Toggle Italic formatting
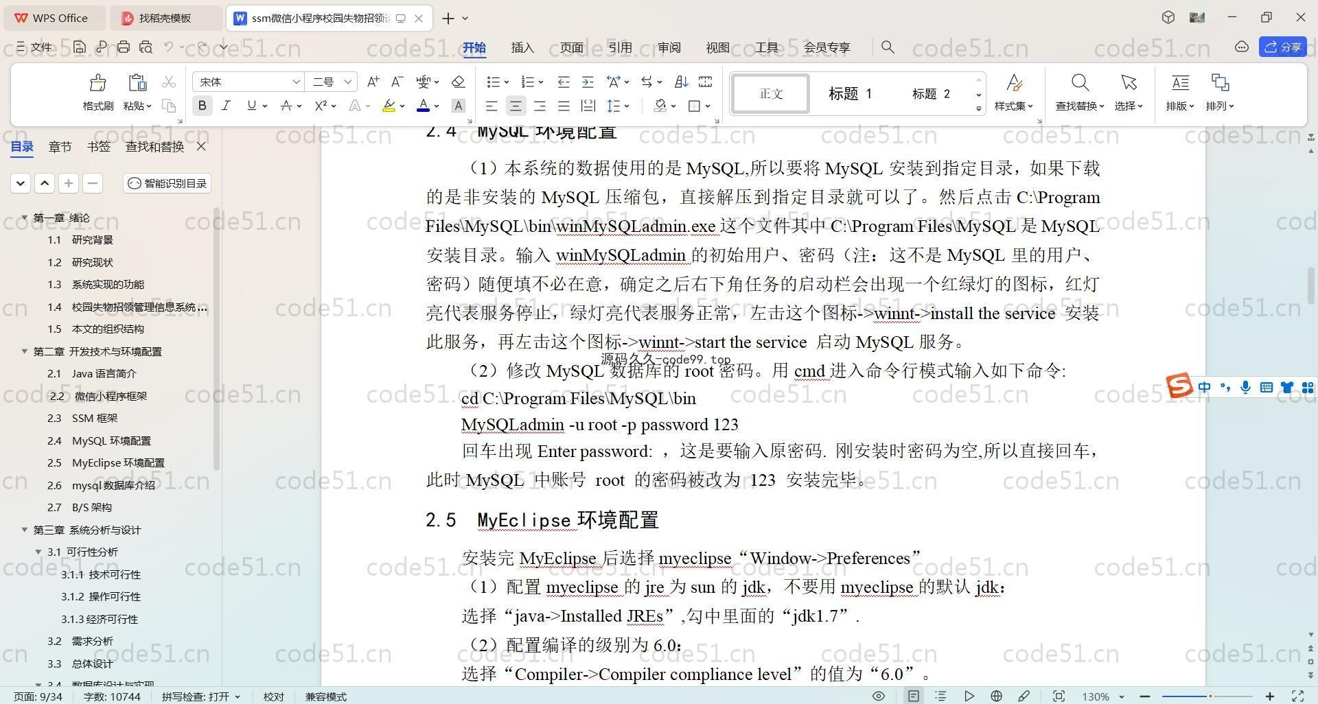 pos(226,106)
